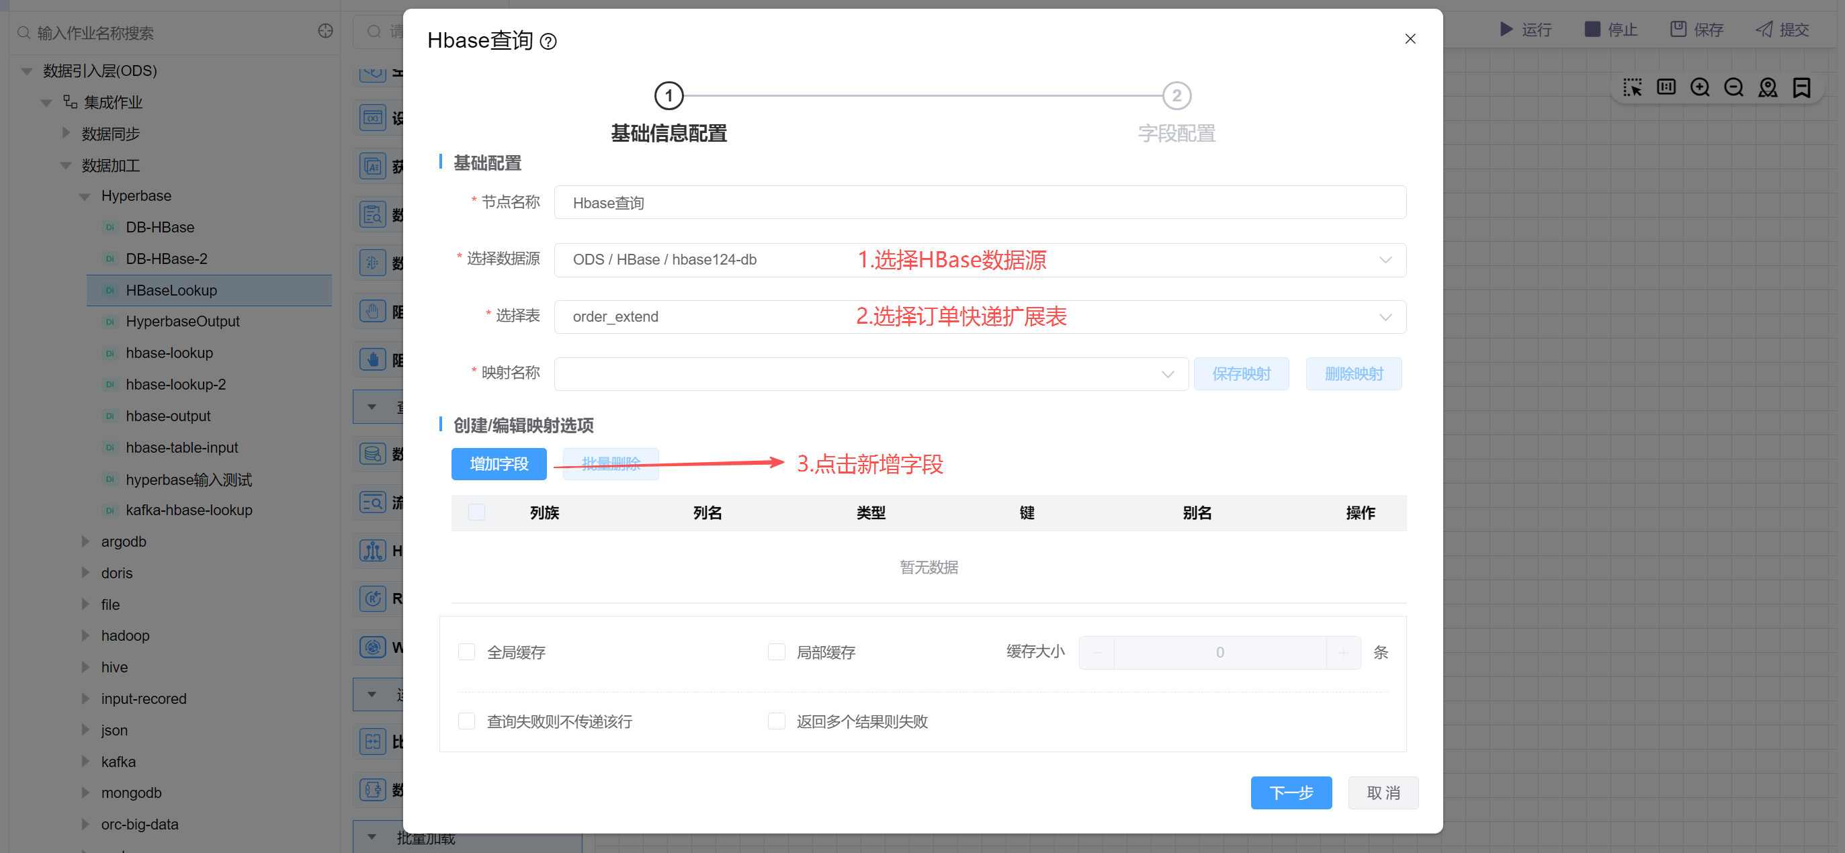Screen dimensions: 1845x853
Task: Go to step 2 字段配置
Action: coord(1175,96)
